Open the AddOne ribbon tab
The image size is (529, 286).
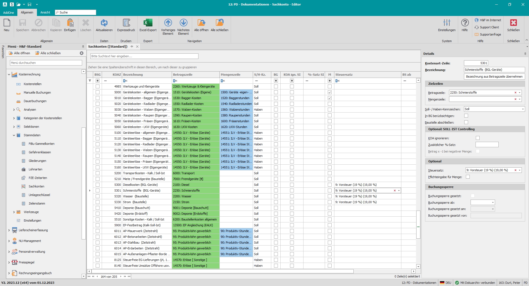coord(9,12)
